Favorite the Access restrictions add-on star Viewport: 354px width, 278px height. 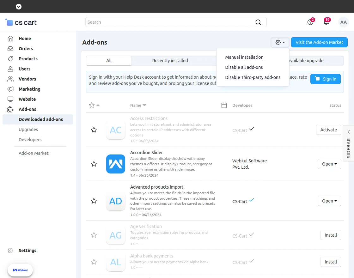coord(94,130)
